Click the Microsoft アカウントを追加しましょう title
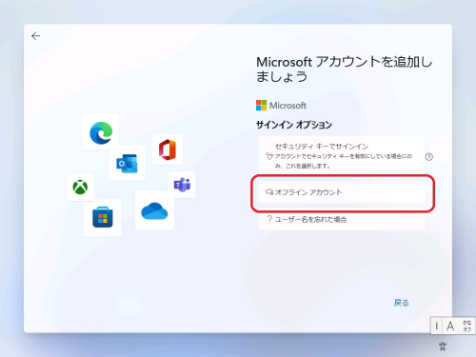 (344, 69)
